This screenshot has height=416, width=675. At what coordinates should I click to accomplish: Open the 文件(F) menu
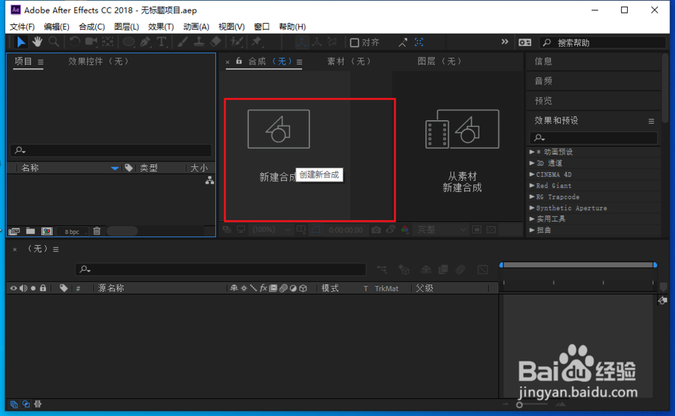(x=22, y=27)
